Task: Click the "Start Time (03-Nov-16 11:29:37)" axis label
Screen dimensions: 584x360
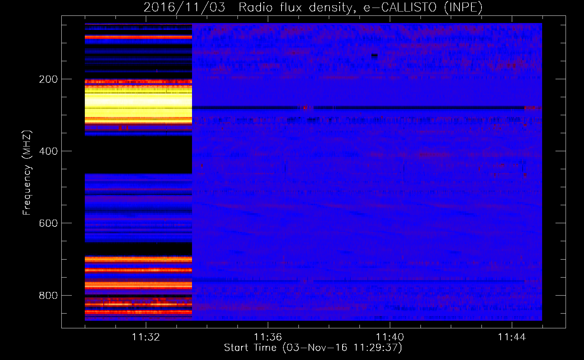Action: click(313, 348)
